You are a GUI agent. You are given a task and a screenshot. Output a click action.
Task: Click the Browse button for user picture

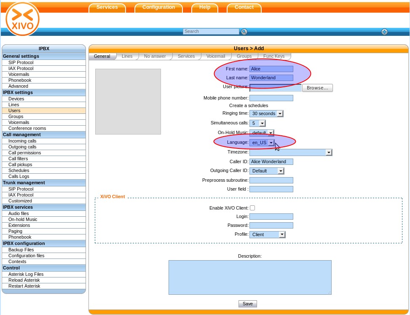click(317, 88)
